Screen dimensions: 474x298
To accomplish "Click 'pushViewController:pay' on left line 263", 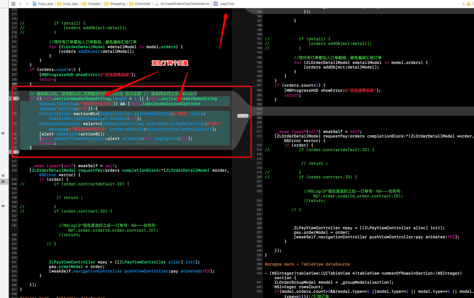I will tap(151, 271).
